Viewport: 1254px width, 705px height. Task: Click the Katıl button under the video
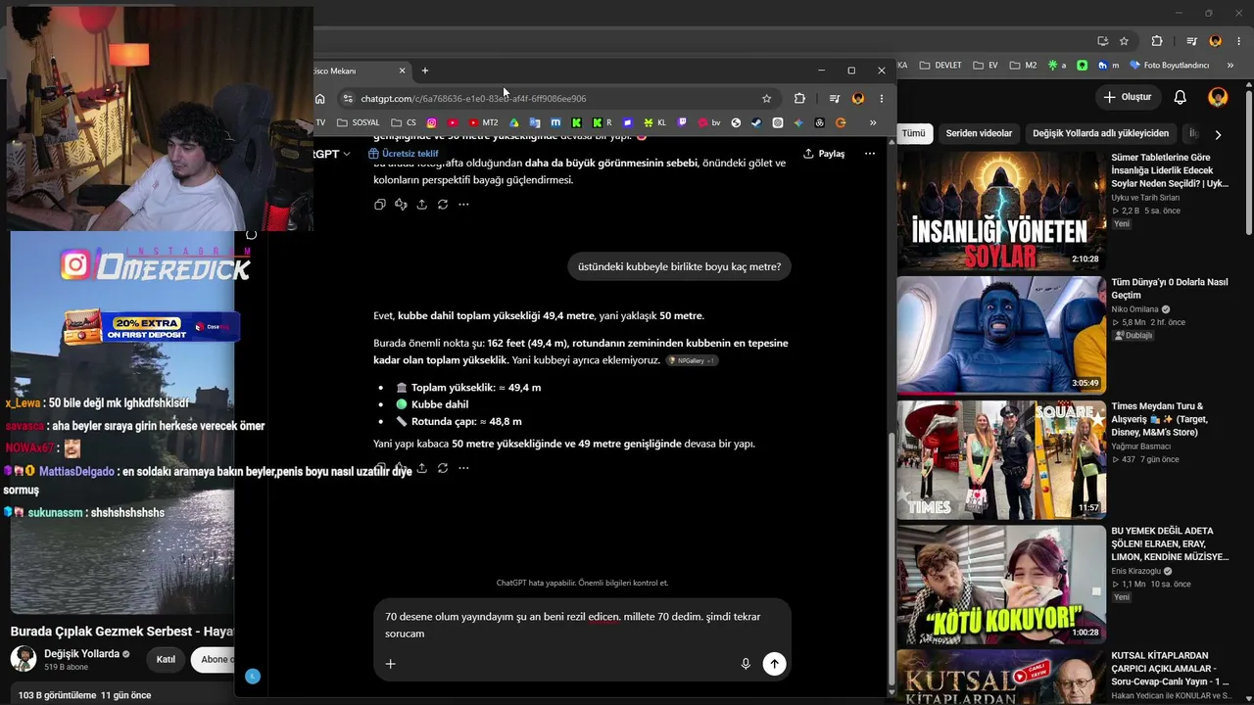[166, 659]
